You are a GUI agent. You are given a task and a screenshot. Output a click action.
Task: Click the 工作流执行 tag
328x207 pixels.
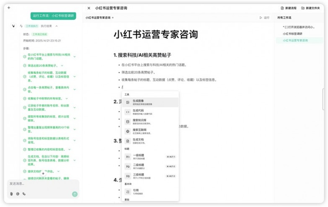click(31, 26)
